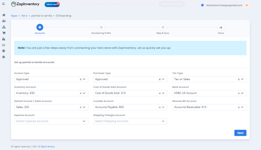The width and height of the screenshot is (261, 150).
Task: Follow the Xero breadcrumb link
Action: click(24, 16)
